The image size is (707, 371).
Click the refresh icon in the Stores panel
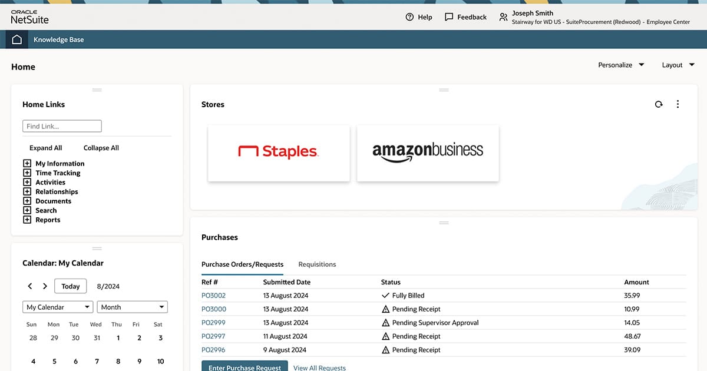[659, 104]
